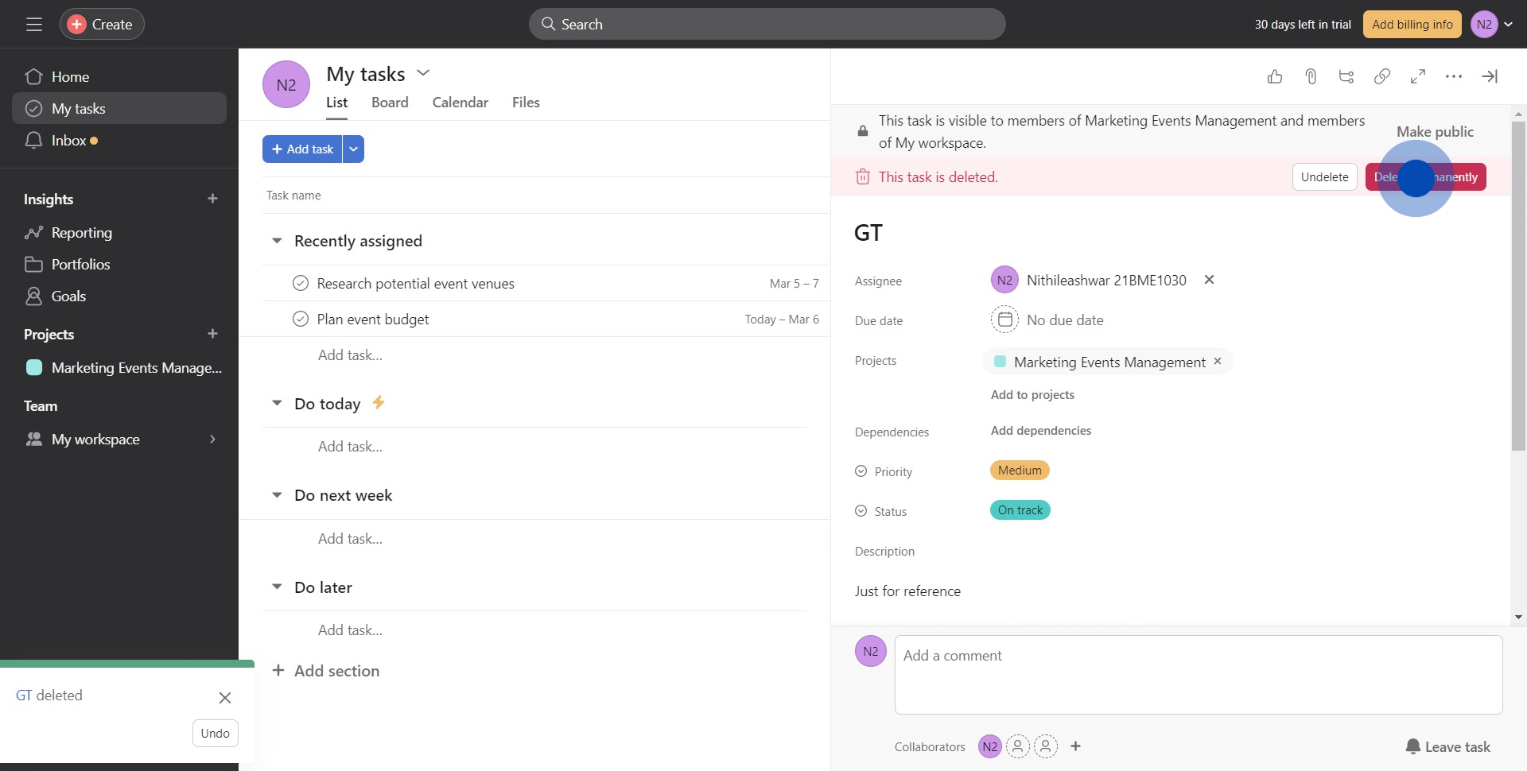Click the Add a comment field
Image resolution: width=1527 pixels, height=771 pixels.
[x=1198, y=674]
